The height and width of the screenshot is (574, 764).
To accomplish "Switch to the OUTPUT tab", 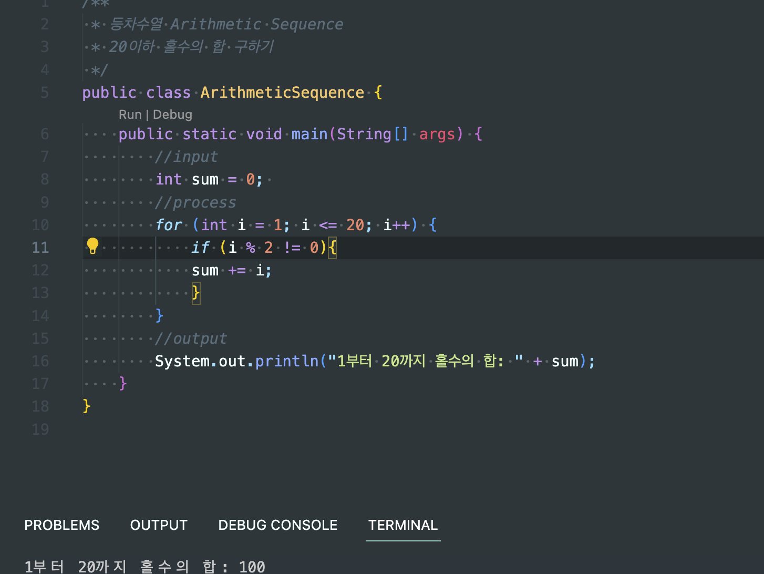I will [159, 525].
